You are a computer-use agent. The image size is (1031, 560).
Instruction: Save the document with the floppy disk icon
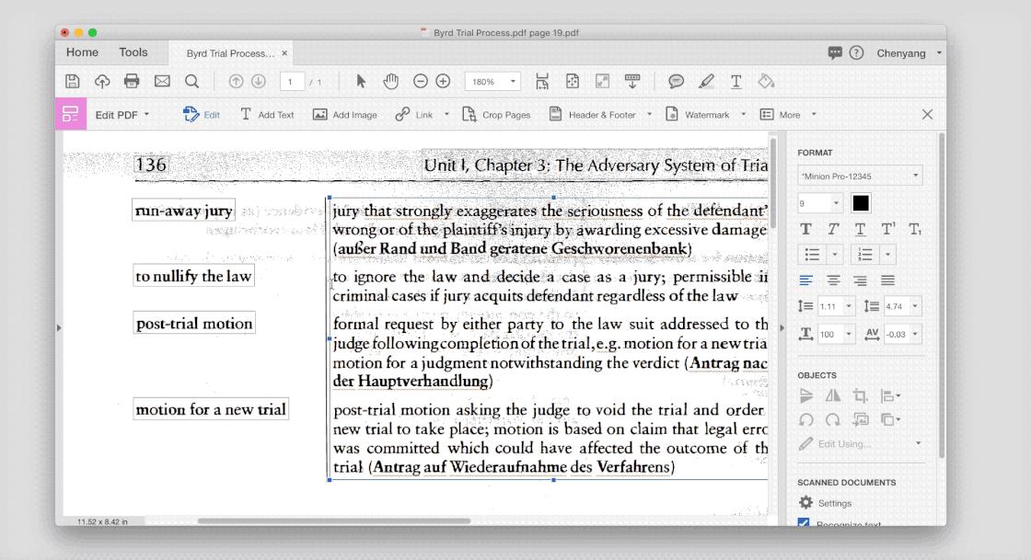[73, 82]
